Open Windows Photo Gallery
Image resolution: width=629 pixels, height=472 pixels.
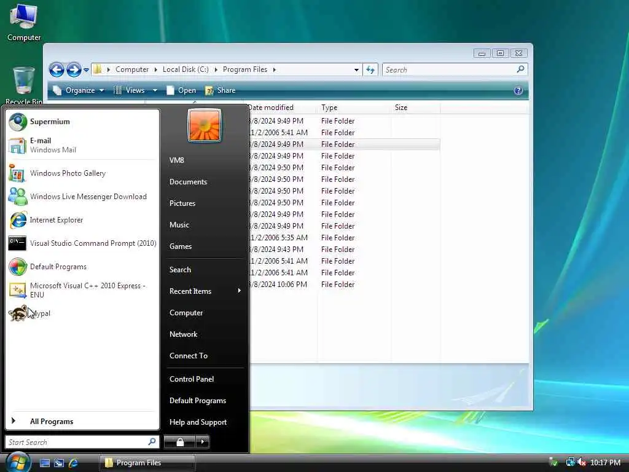[x=82, y=173]
